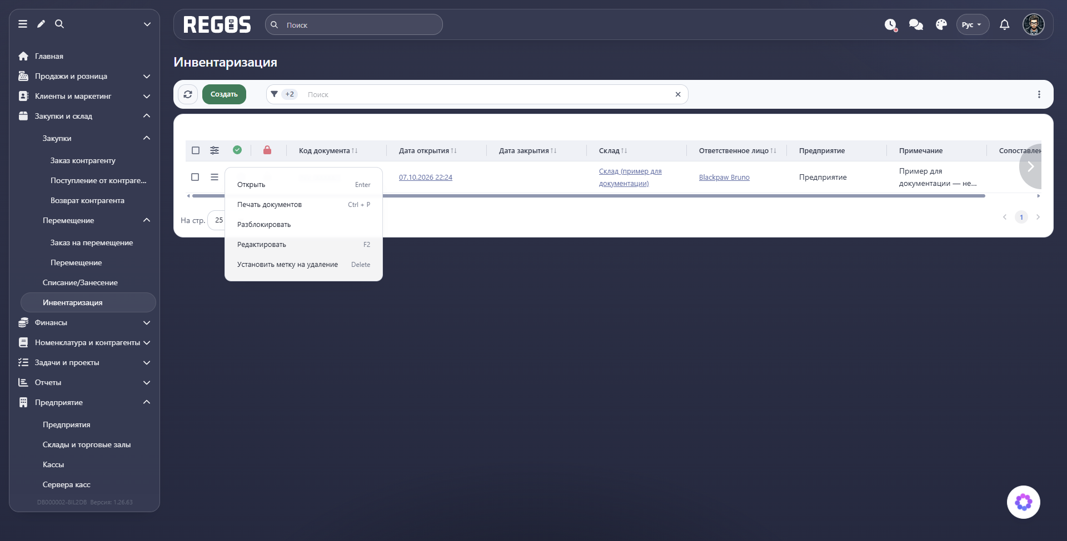
Task: Choose Открыть in the context menu
Action: point(303,185)
